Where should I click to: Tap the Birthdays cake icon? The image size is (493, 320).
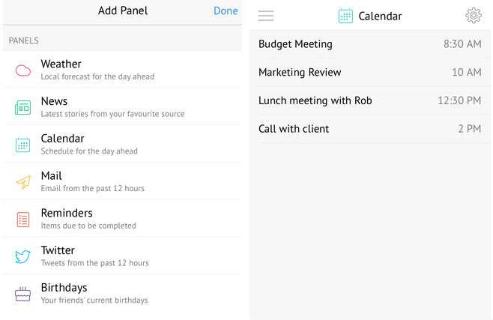tap(23, 294)
